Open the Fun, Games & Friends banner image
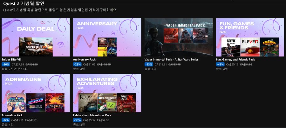Viewport: 286px width, 128px height. click(250, 37)
